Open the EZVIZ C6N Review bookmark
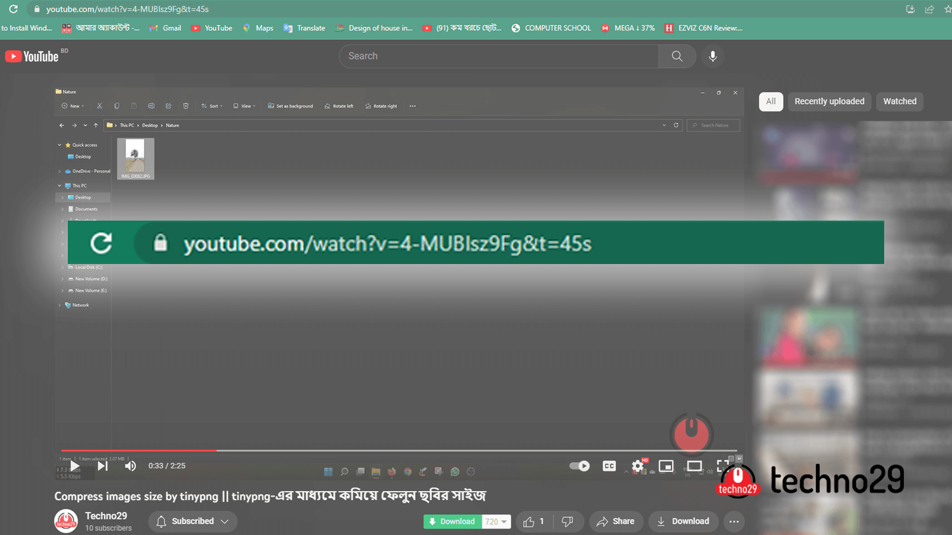952x535 pixels. pyautogui.click(x=704, y=28)
